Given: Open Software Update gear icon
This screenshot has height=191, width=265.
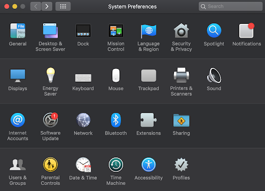Looking at the screenshot, I should pyautogui.click(x=50, y=120).
